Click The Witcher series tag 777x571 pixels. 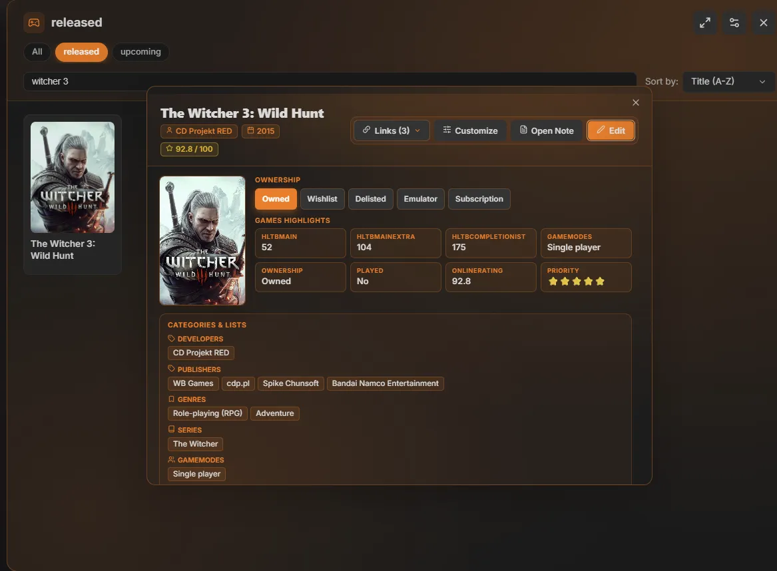pyautogui.click(x=196, y=444)
